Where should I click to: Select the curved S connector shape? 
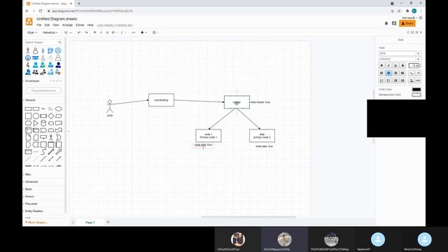click(x=43, y=152)
